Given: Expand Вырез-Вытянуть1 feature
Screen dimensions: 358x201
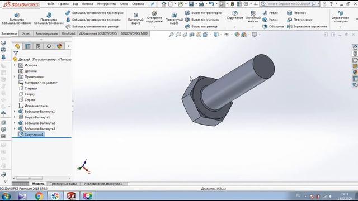Looking at the screenshot, I should [x=15, y=117].
